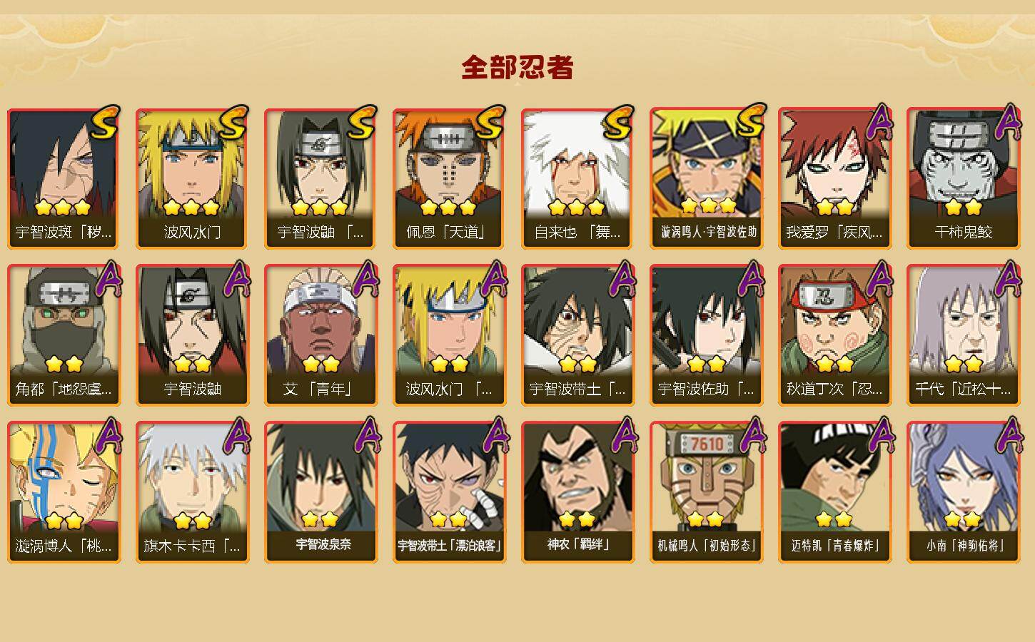Click the 迈特凯「青春爆炸」 card
The width and height of the screenshot is (1035, 642).
(834, 492)
